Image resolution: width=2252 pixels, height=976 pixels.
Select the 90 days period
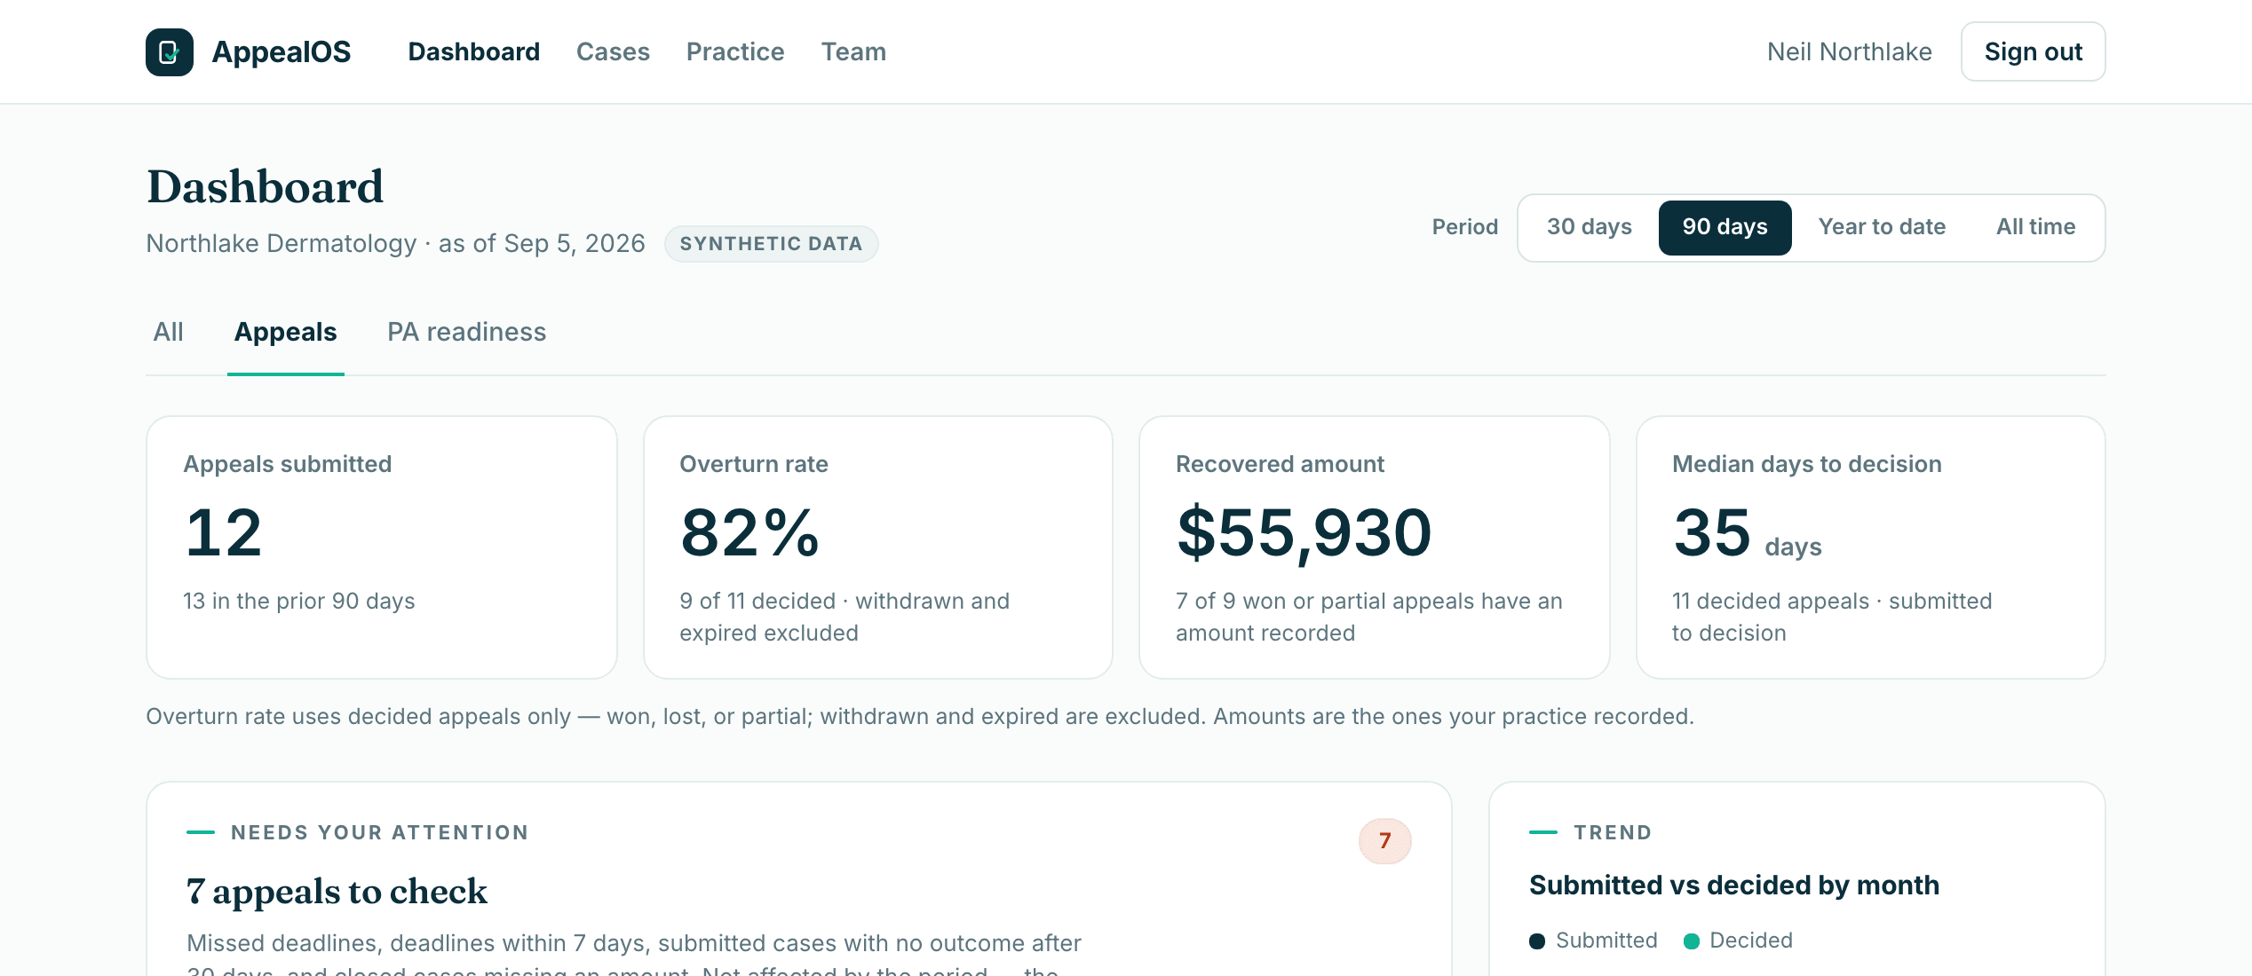[1725, 227]
